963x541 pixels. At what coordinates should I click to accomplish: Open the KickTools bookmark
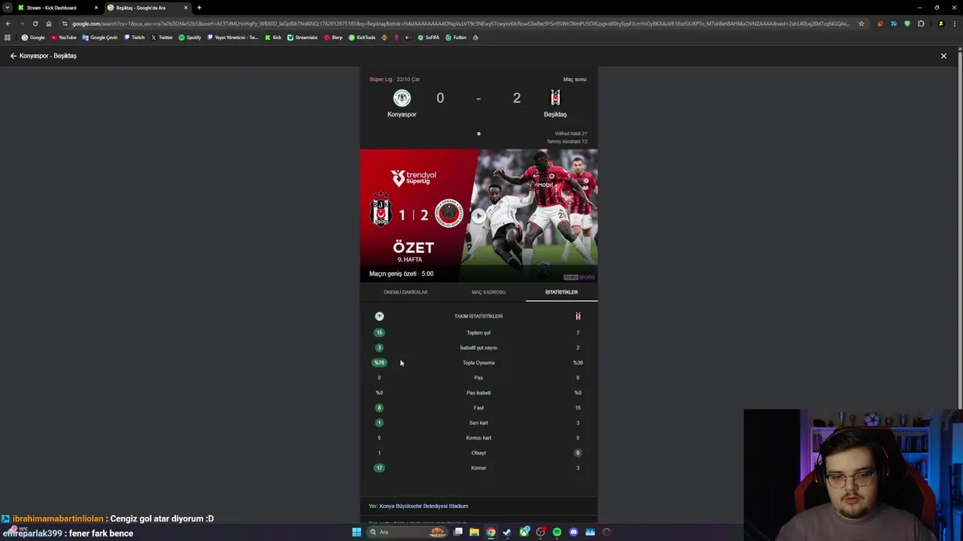pyautogui.click(x=362, y=38)
